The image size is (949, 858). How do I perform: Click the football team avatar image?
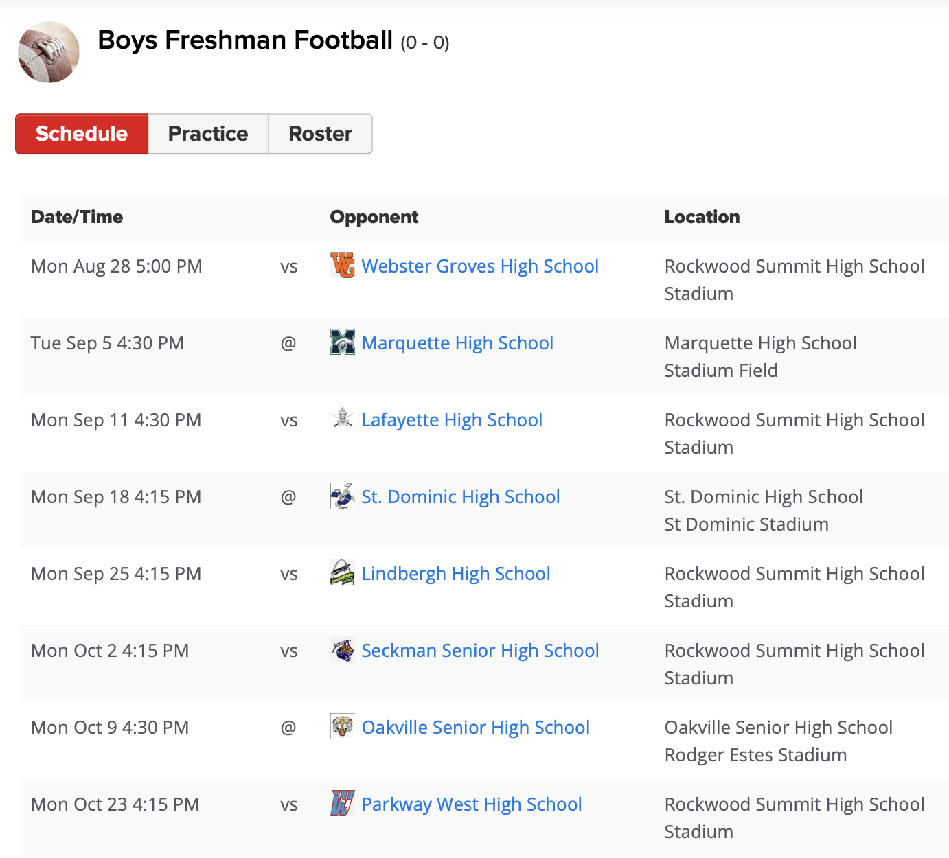coord(49,52)
